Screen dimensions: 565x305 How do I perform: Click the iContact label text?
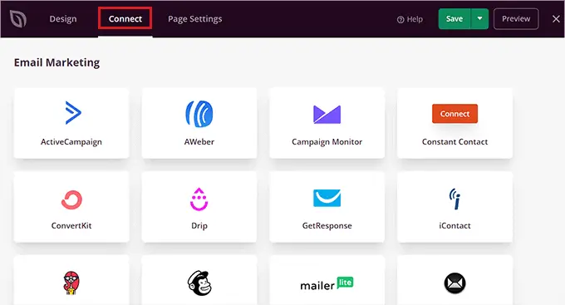tap(454, 226)
